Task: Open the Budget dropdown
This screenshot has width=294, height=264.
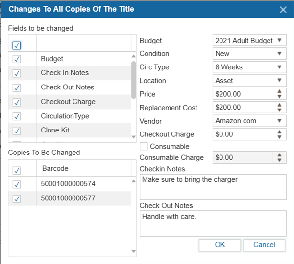Action: 250,41
